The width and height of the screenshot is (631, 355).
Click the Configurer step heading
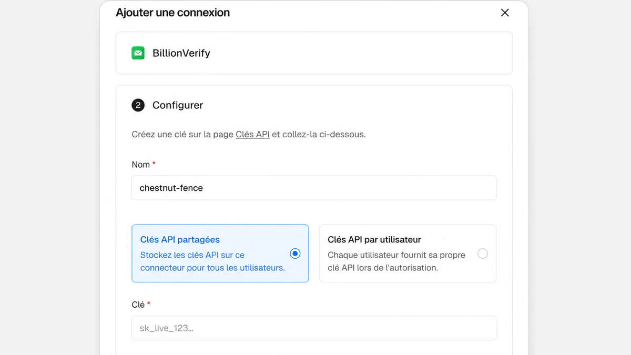click(178, 105)
